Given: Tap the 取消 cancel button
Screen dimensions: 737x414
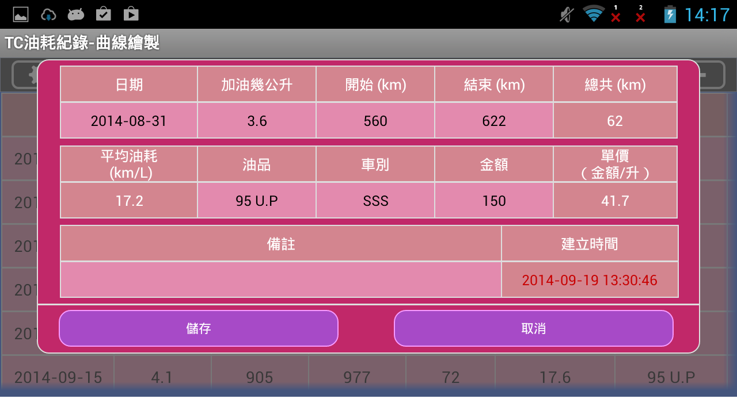Looking at the screenshot, I should coord(533,328).
